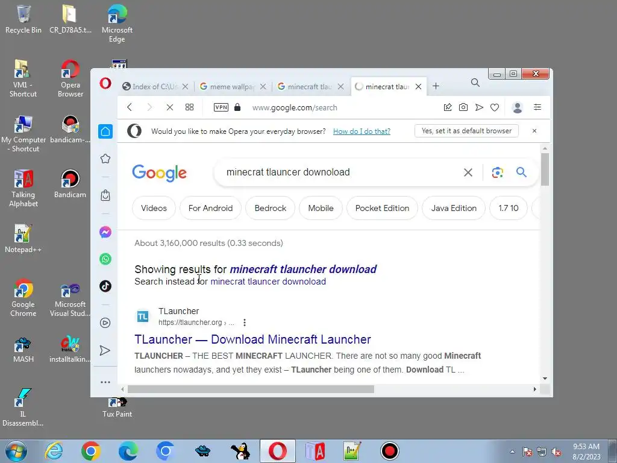Close the active 'minecrat tlaun' tab
This screenshot has height=463, width=617.
419,87
